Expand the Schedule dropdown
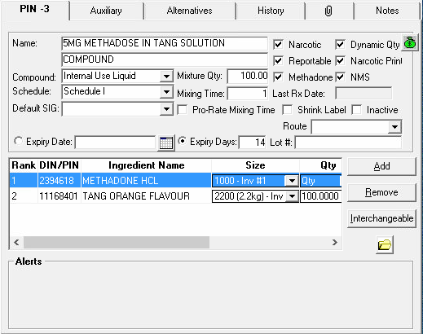The width and height of the screenshot is (423, 334). [166, 92]
